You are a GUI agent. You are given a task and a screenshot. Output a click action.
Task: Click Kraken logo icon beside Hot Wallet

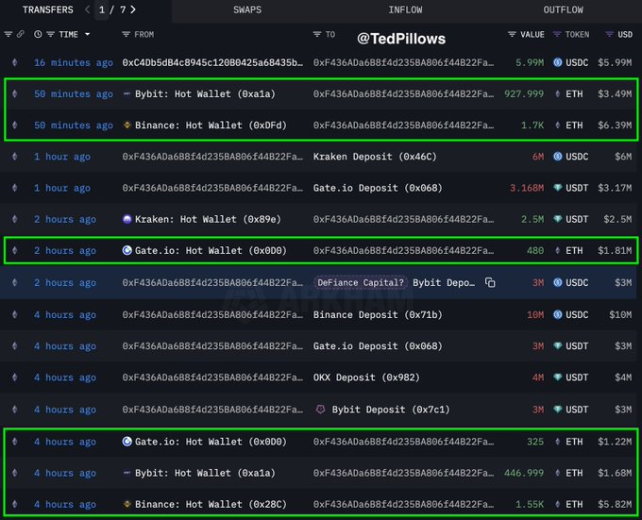pyautogui.click(x=127, y=219)
